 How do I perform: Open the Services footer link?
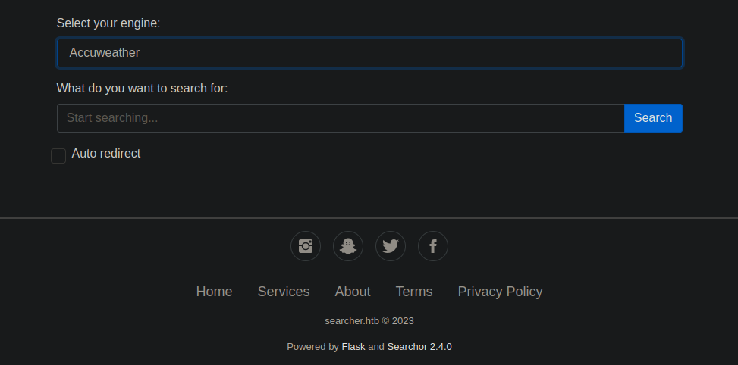284,292
